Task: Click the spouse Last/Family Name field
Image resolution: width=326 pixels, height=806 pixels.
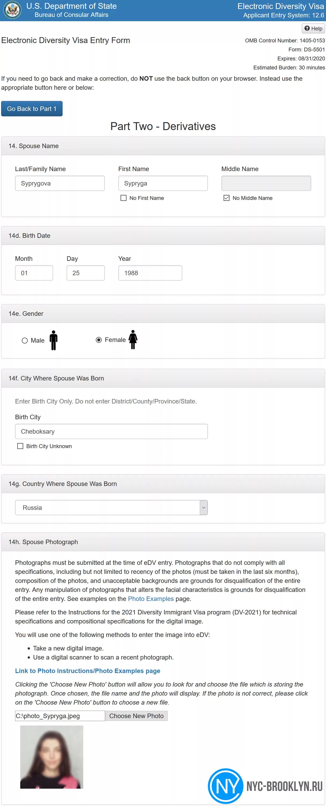Action: [x=60, y=183]
